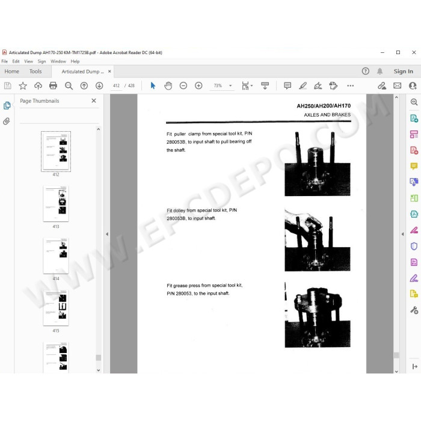The width and height of the screenshot is (421, 421).
Task: Open Fill & Sign tool in right pane
Action: [414, 278]
